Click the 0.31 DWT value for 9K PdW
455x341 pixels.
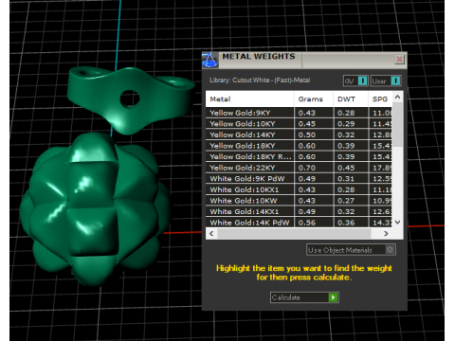pos(346,179)
